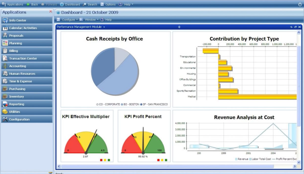Click the Forward button label
Image resolution: width=304 pixels, height=174 pixels.
pyautogui.click(x=51, y=4)
